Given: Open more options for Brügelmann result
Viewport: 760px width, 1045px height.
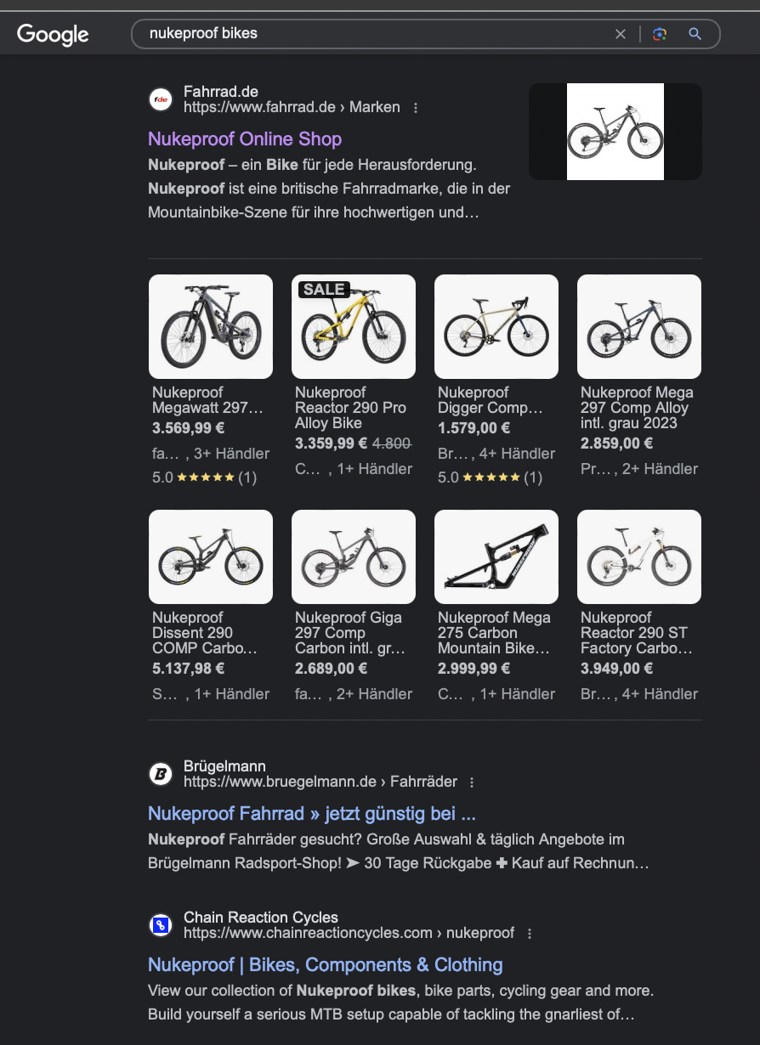Looking at the screenshot, I should (x=473, y=782).
